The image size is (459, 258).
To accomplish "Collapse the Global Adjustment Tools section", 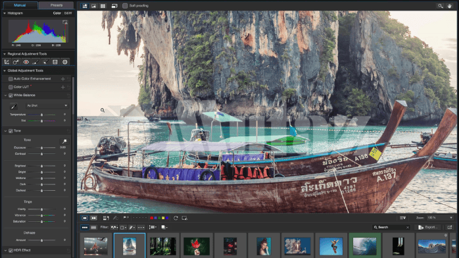I will pyautogui.click(x=5, y=70).
